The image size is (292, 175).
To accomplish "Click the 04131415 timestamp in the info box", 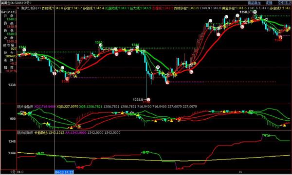I will click(x=9, y=12).
